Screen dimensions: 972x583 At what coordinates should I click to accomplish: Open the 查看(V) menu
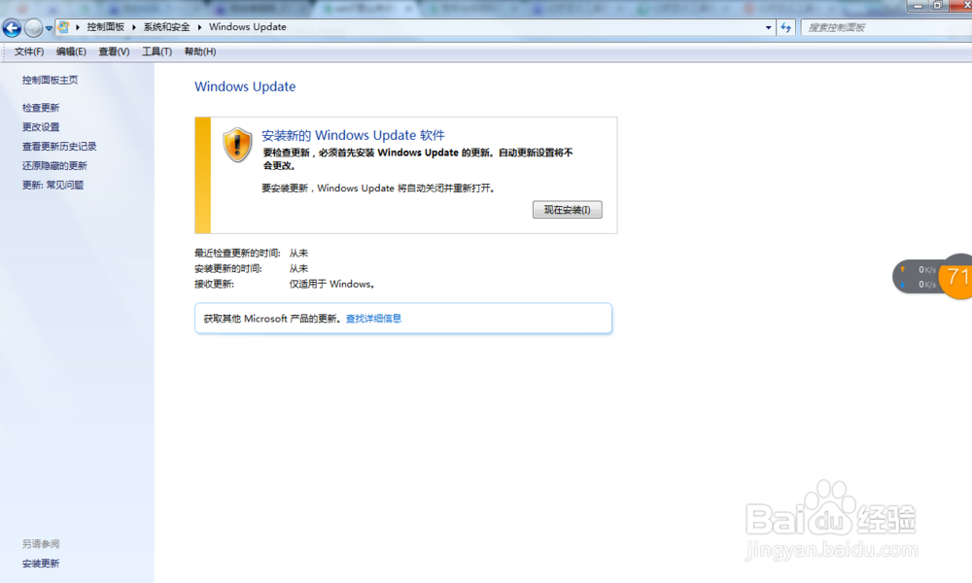[x=114, y=51]
